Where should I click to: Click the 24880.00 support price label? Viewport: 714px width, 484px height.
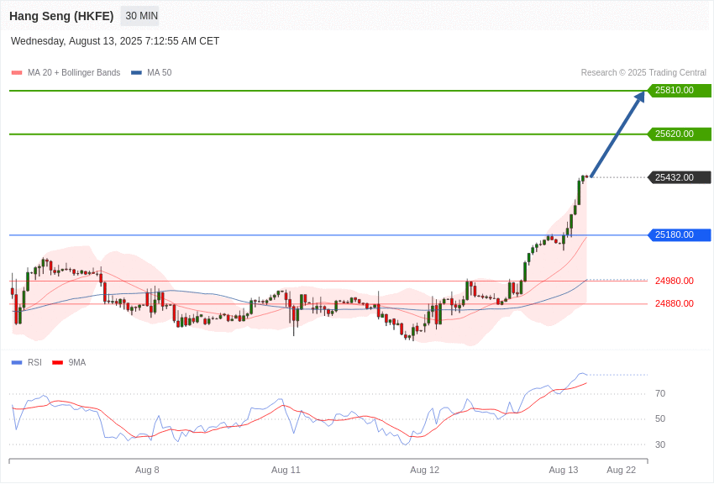675,303
